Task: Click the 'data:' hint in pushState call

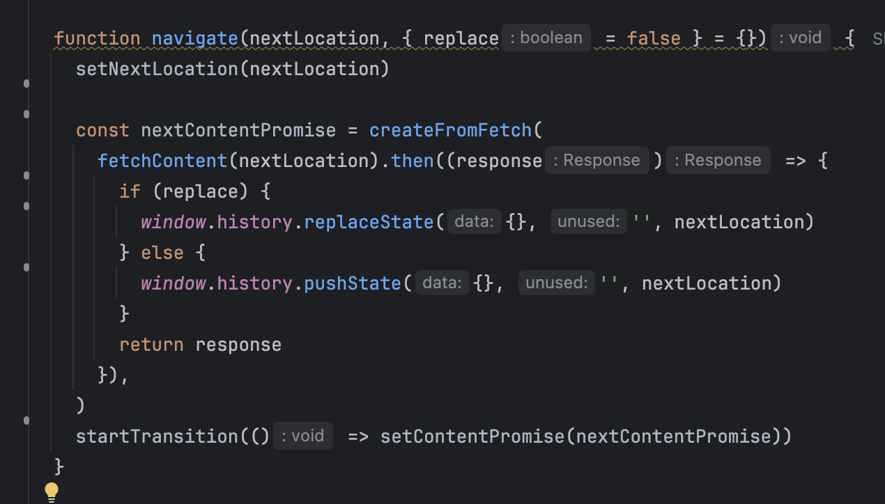Action: point(442,283)
